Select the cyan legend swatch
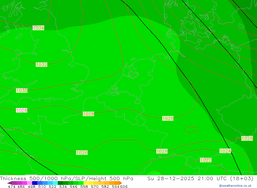 [55, 183]
